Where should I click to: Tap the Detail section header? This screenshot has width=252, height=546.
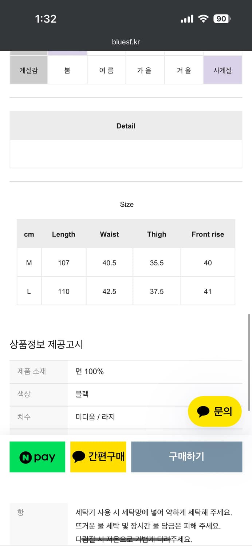tap(126, 126)
